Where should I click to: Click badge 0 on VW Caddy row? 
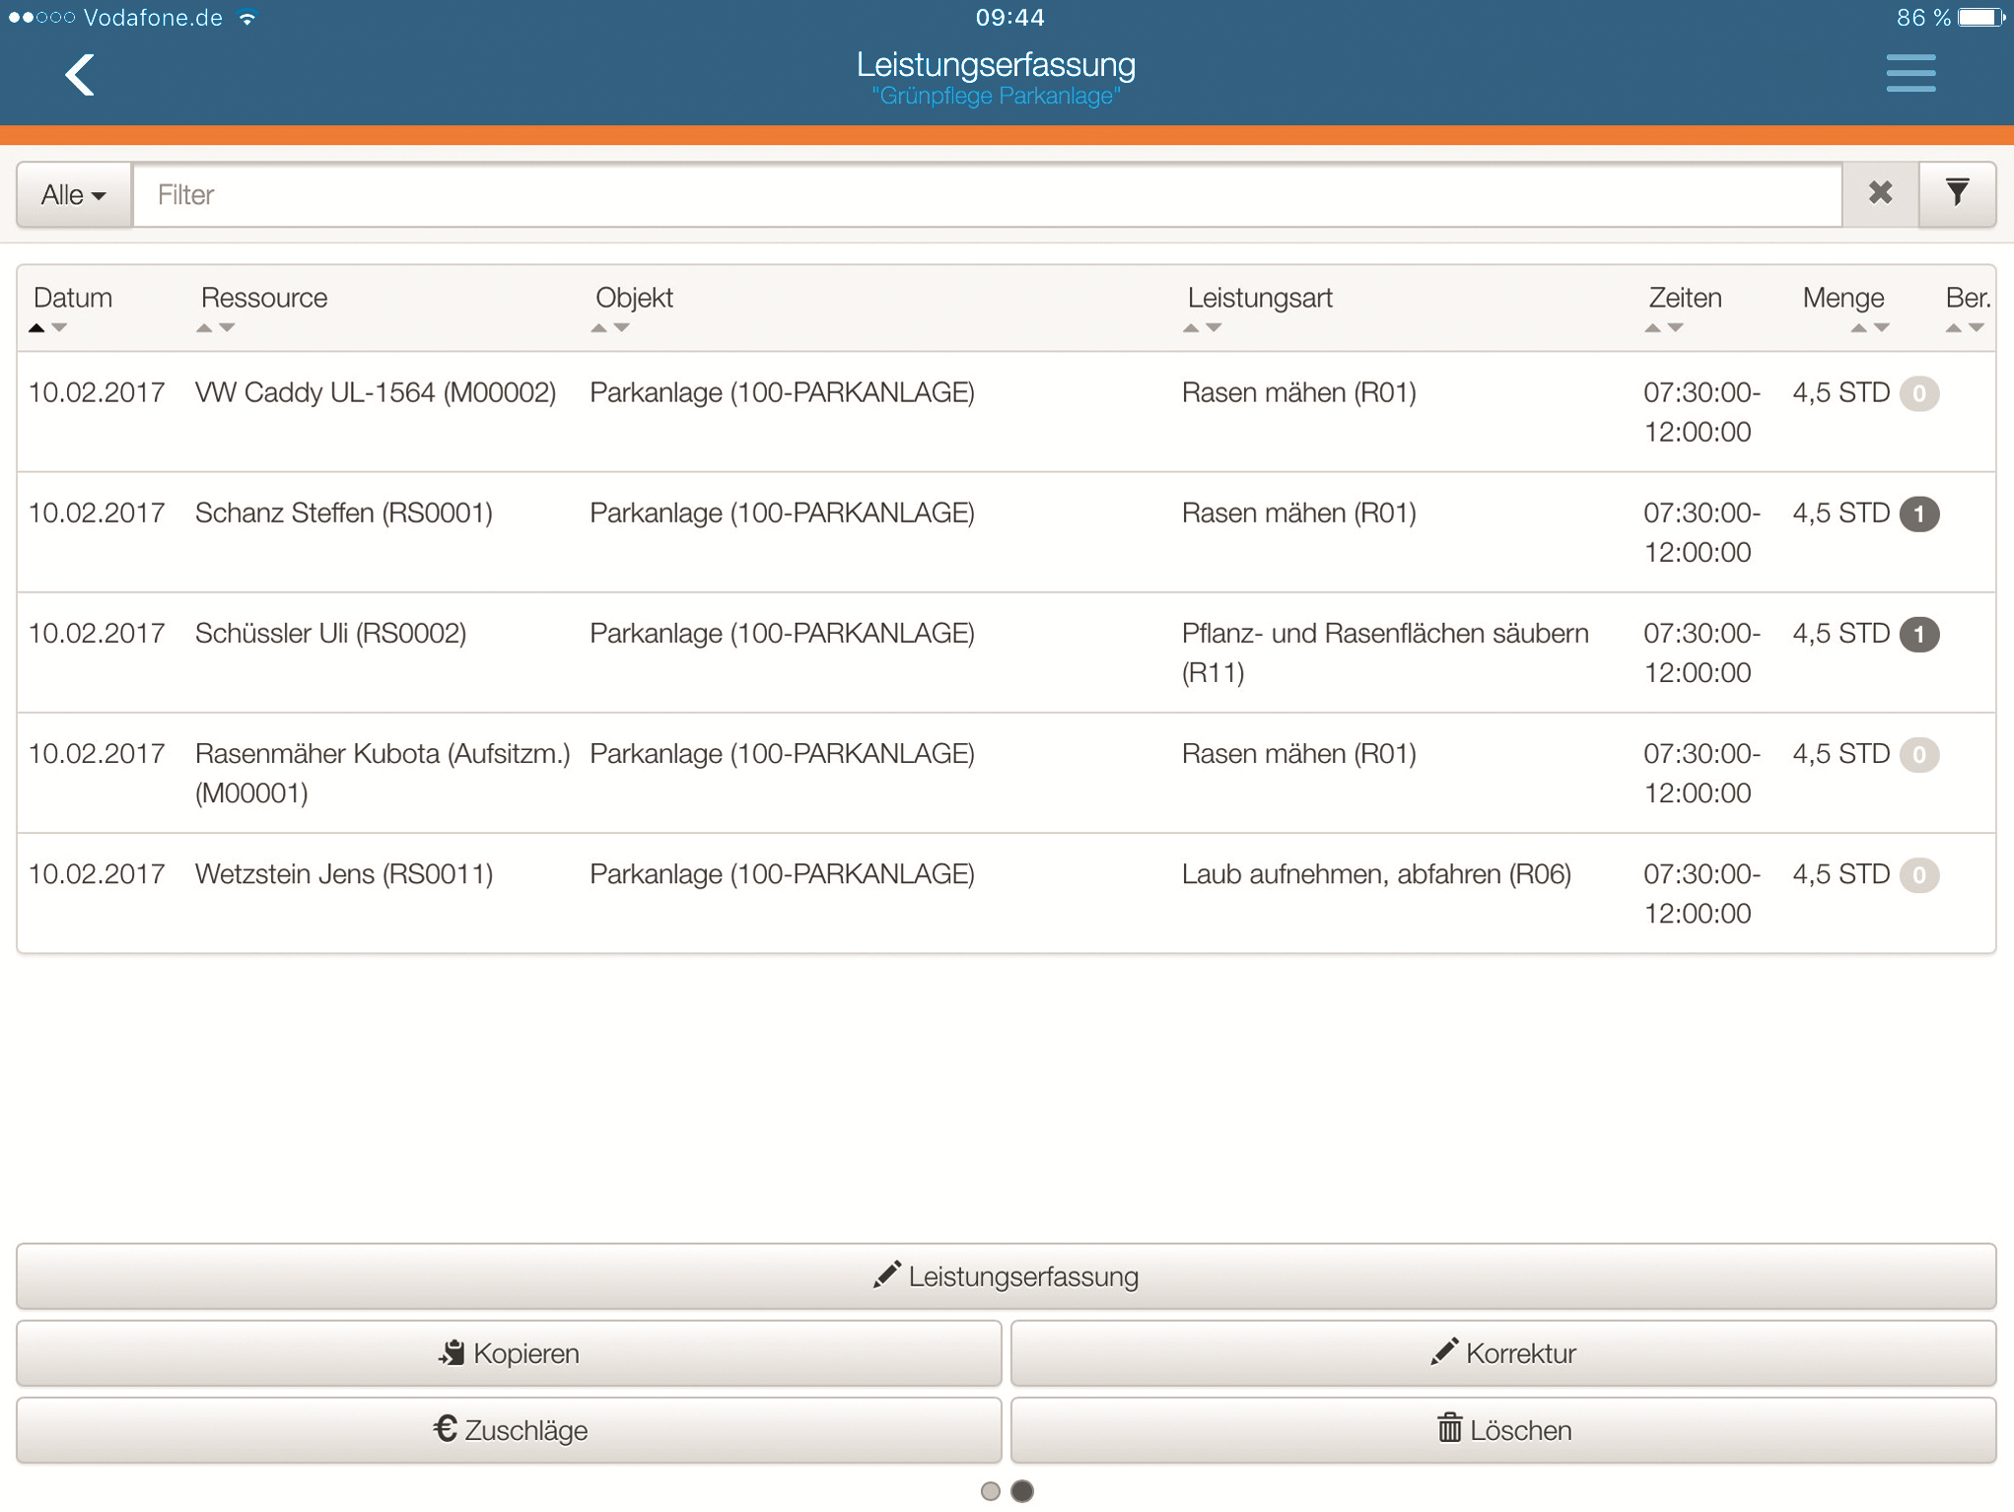click(1918, 393)
